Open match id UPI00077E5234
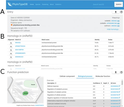124x107 pixels. (x=20, y=46)
